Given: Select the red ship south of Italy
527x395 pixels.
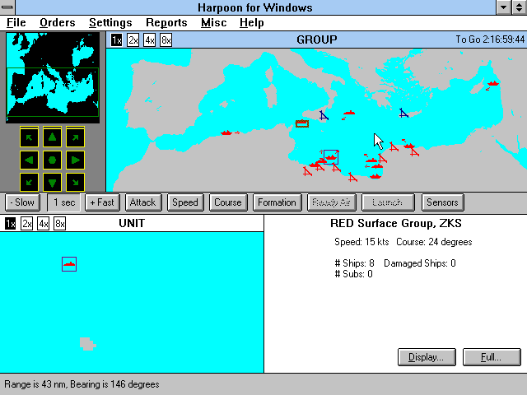Looking at the screenshot, I should coord(349,113).
